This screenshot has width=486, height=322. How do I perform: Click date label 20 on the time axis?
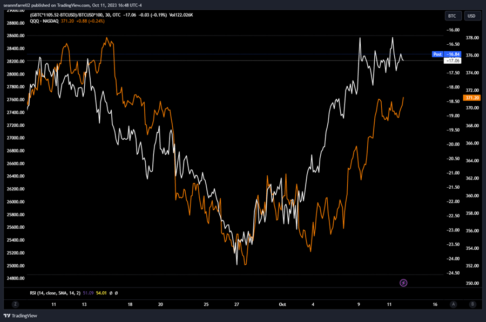[160, 304]
